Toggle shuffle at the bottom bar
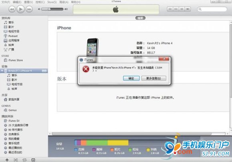 16,160
